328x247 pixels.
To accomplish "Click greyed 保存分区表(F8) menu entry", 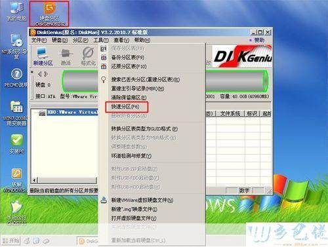I will click(x=128, y=48).
